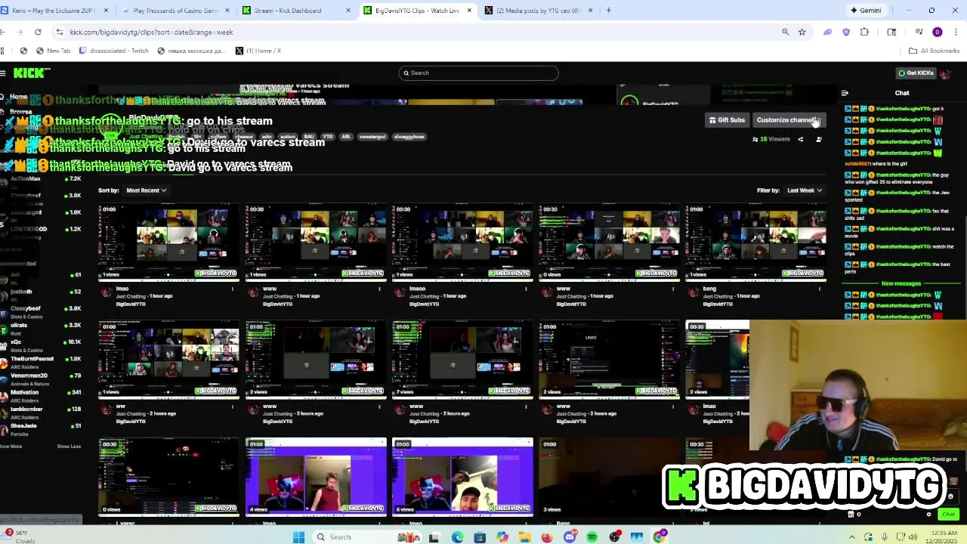
Task: Click Show Less in the sidebar
Action: coord(69,447)
